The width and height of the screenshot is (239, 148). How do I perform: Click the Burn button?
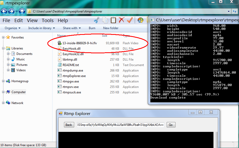click(x=92, y=28)
